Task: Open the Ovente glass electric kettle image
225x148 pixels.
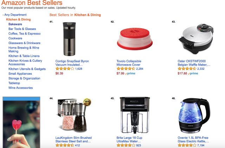Action: pos(194,116)
